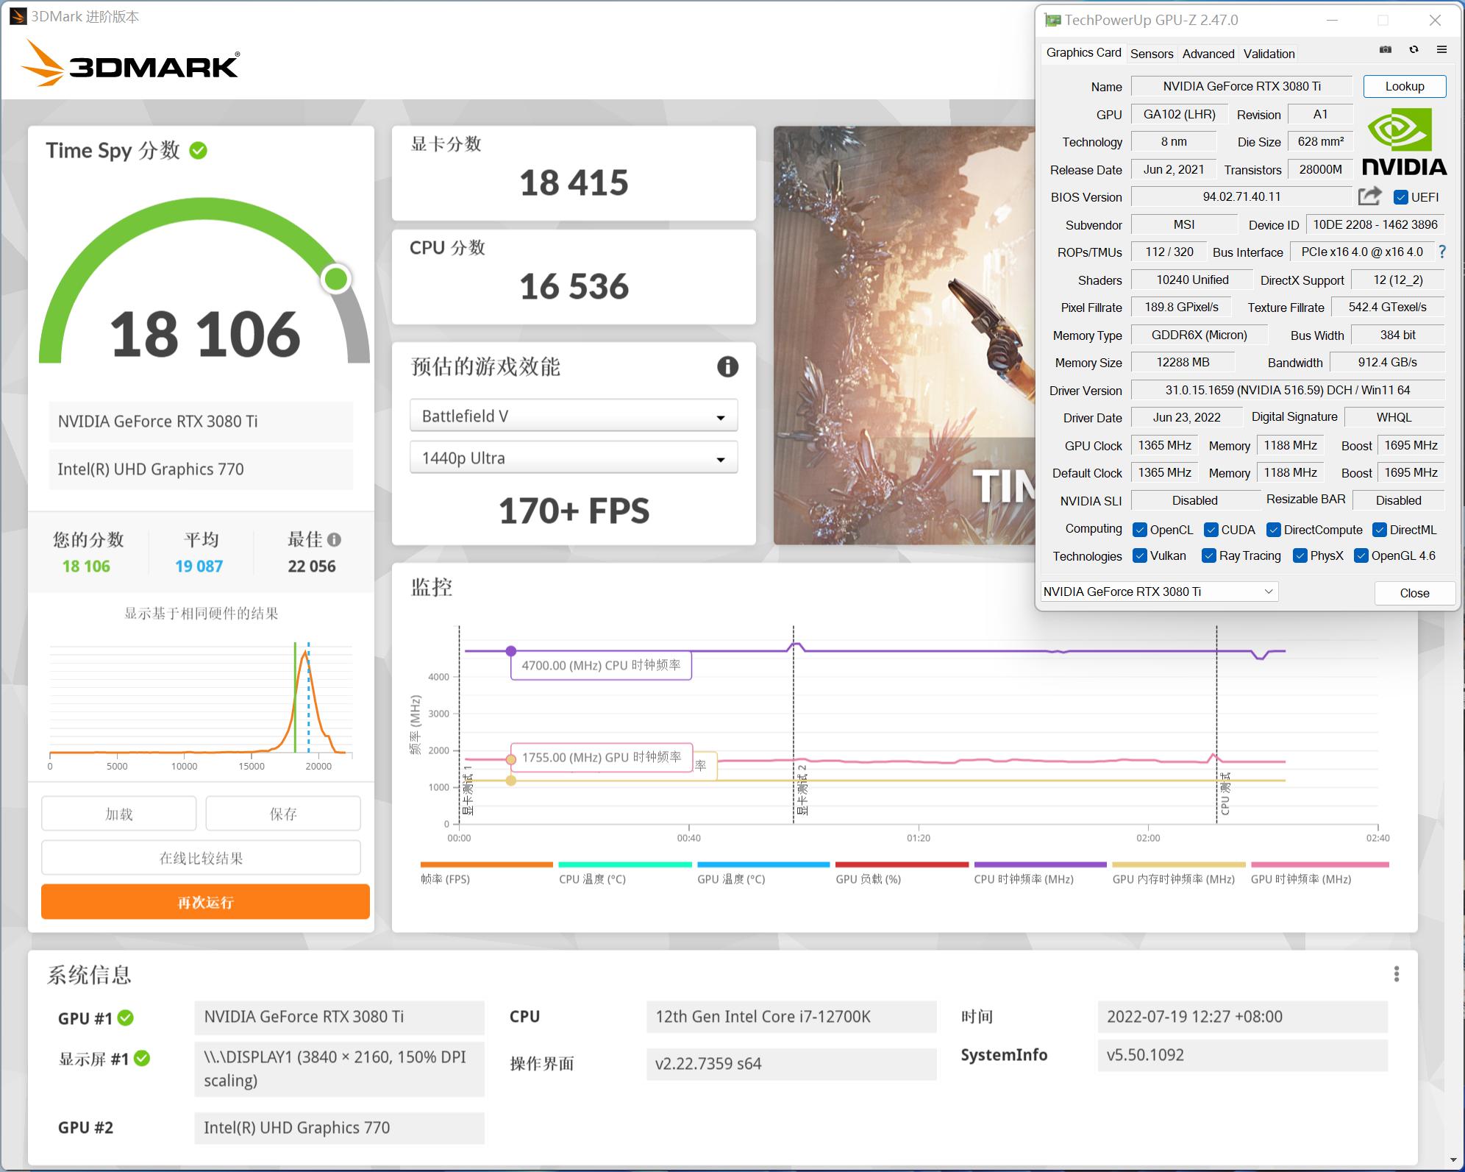Toggle the Ray Tracing checkbox
Screen dimensions: 1465x1172
[1208, 555]
